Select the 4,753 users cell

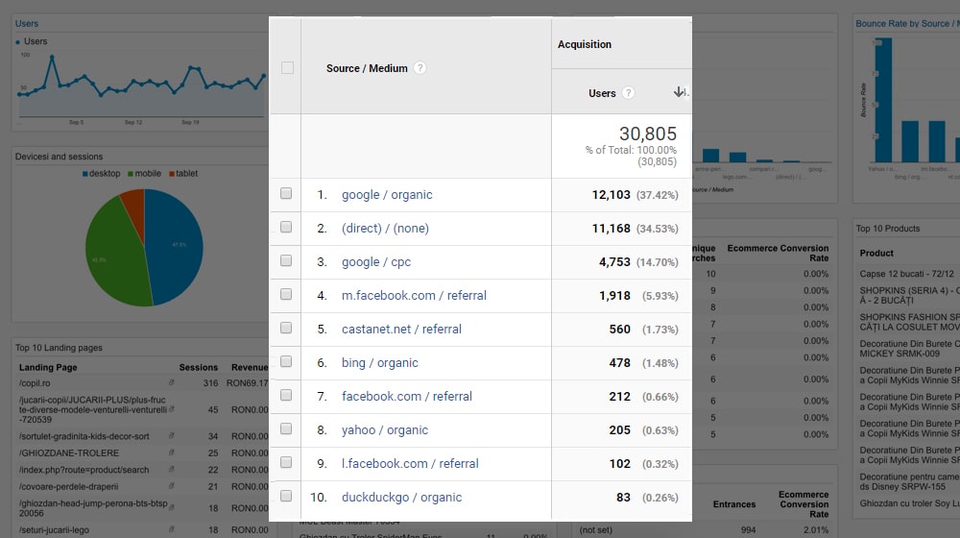[x=614, y=262]
